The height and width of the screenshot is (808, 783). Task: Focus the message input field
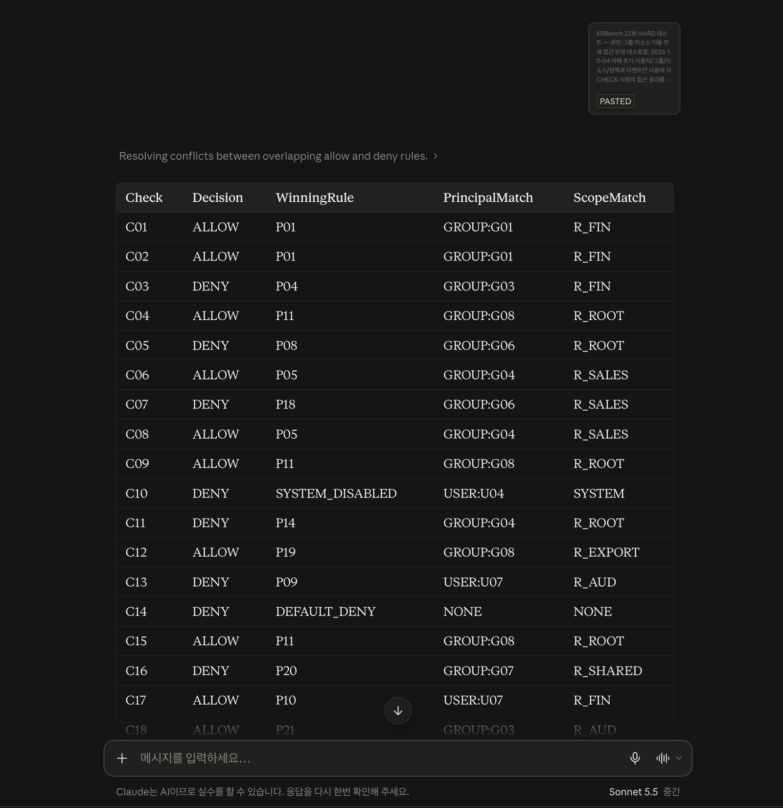pos(377,758)
